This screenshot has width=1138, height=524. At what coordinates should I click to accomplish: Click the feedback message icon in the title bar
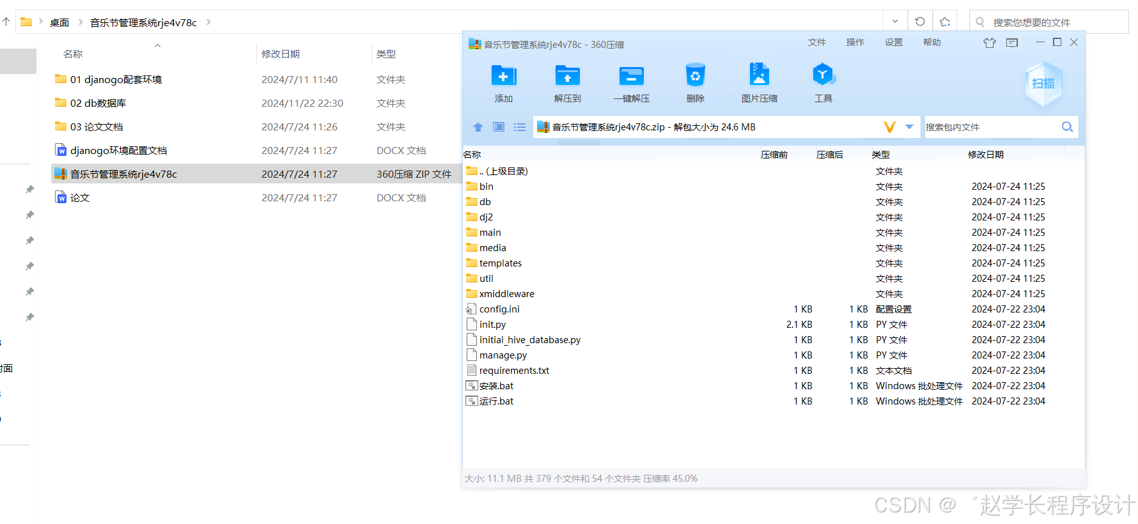pyautogui.click(x=1011, y=43)
